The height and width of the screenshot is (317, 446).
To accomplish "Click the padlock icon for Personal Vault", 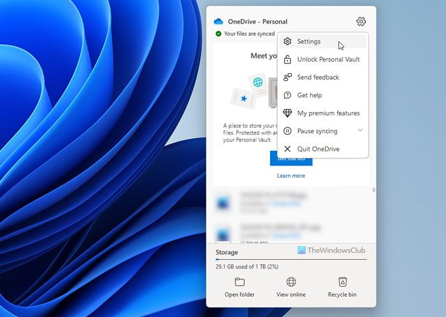I will pos(287,59).
